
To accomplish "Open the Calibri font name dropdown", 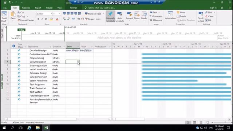I will 51,14.
